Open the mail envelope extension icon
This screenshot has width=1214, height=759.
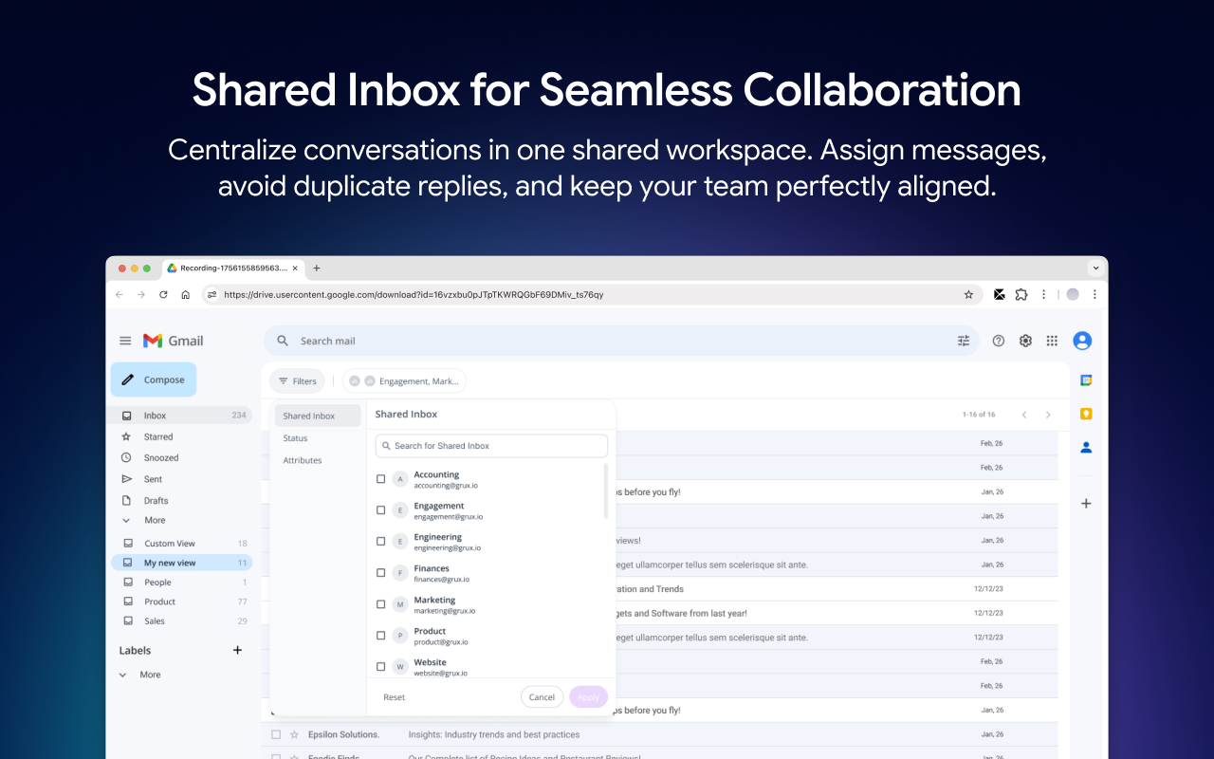point(999,295)
